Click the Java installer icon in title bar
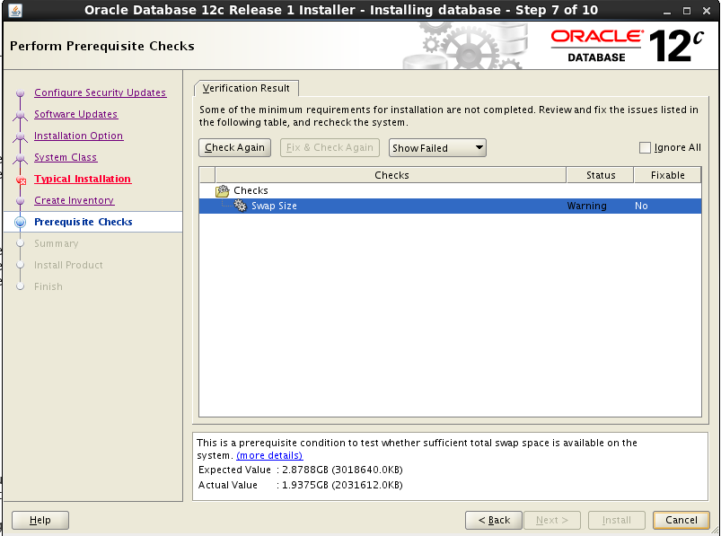The height and width of the screenshot is (536, 721). coord(15,10)
